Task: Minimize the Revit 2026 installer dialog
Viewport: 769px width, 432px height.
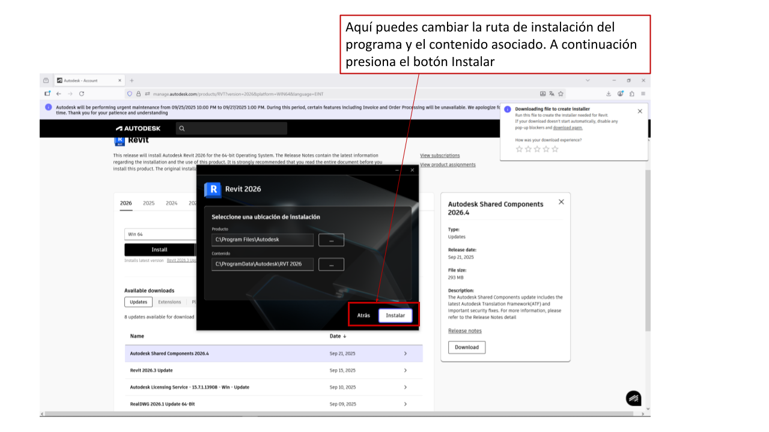Action: [397, 170]
